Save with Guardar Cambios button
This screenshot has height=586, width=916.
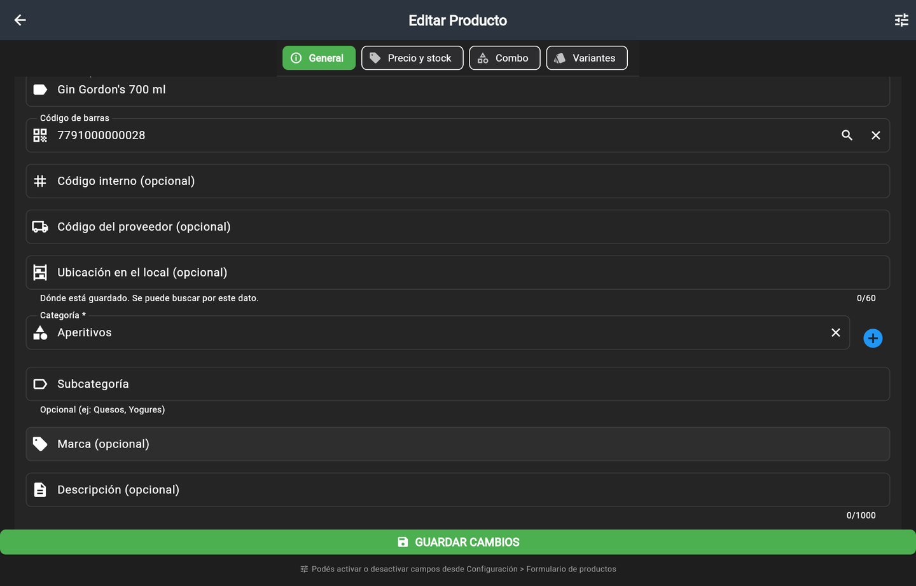458,542
